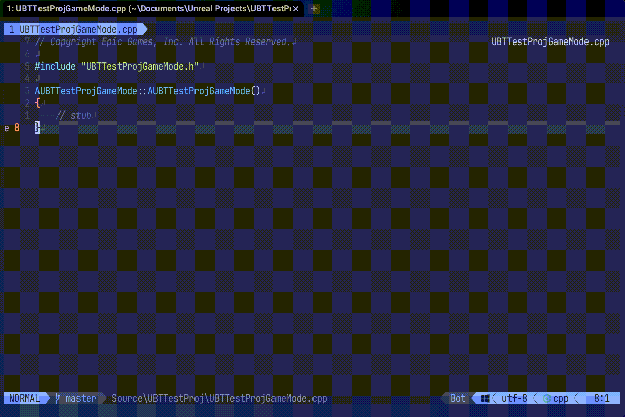
Task: Click the Copyright Epic Games comment line
Action: [163, 41]
